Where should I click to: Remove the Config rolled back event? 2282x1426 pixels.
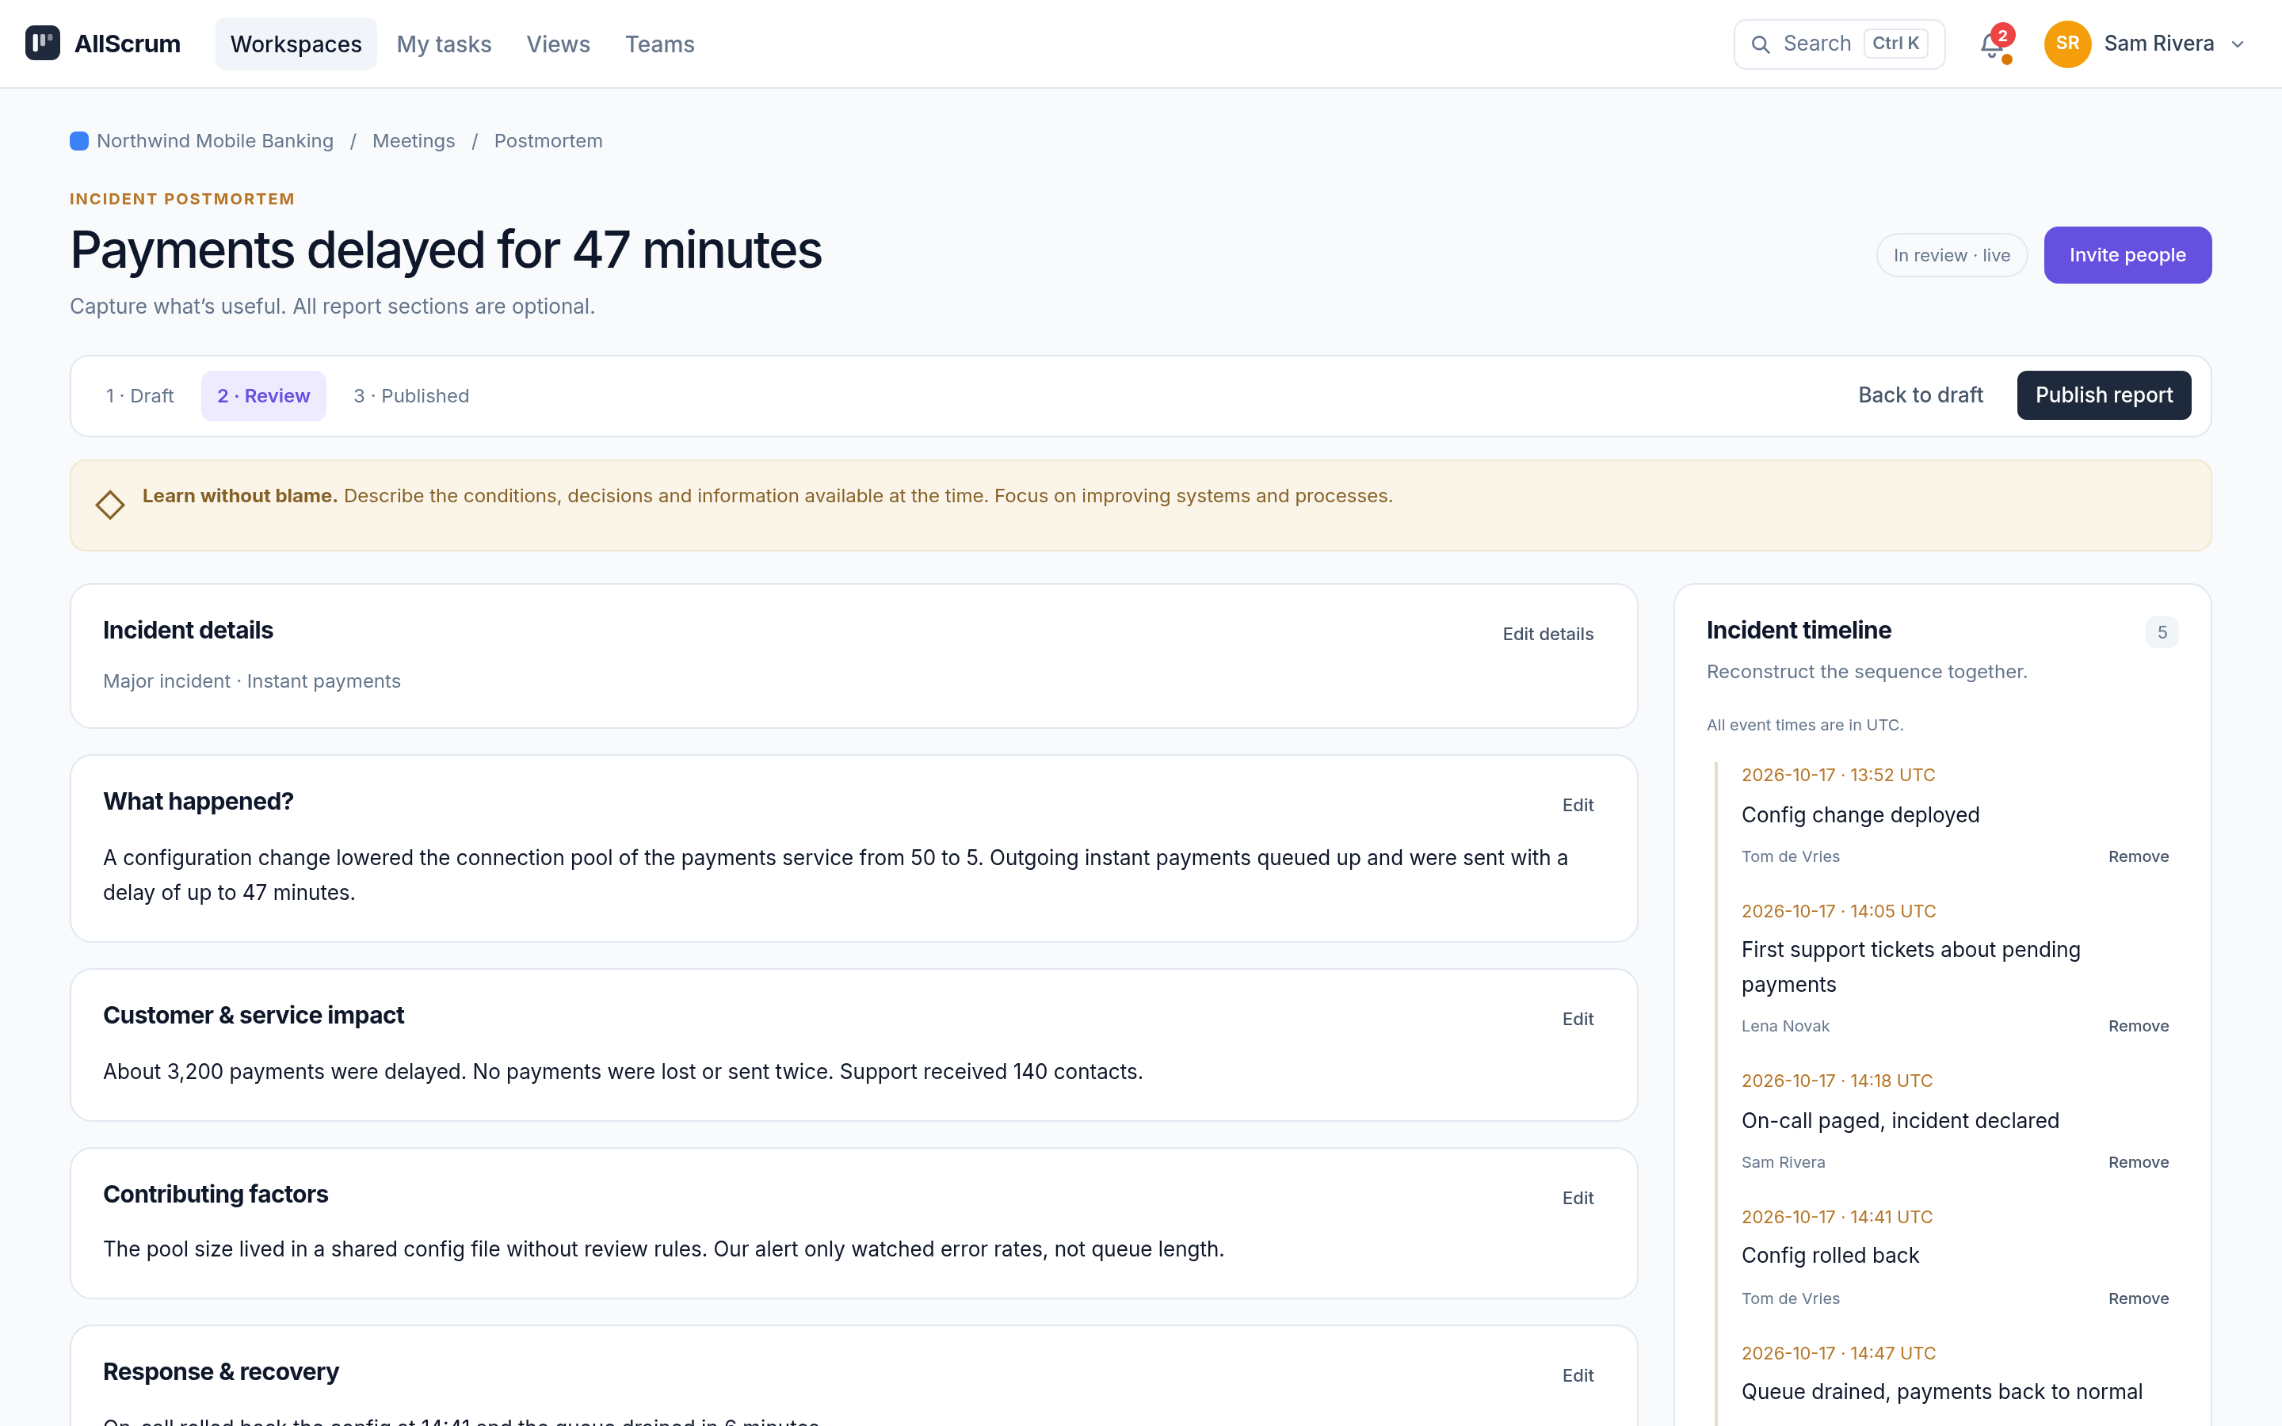coord(2139,1298)
